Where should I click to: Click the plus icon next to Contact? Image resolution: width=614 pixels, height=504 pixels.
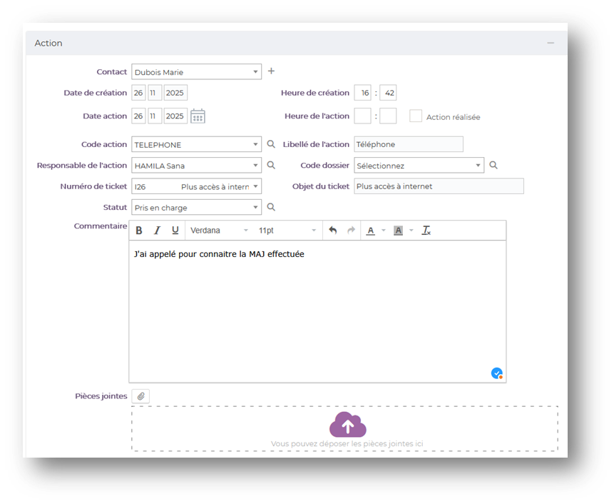click(271, 71)
